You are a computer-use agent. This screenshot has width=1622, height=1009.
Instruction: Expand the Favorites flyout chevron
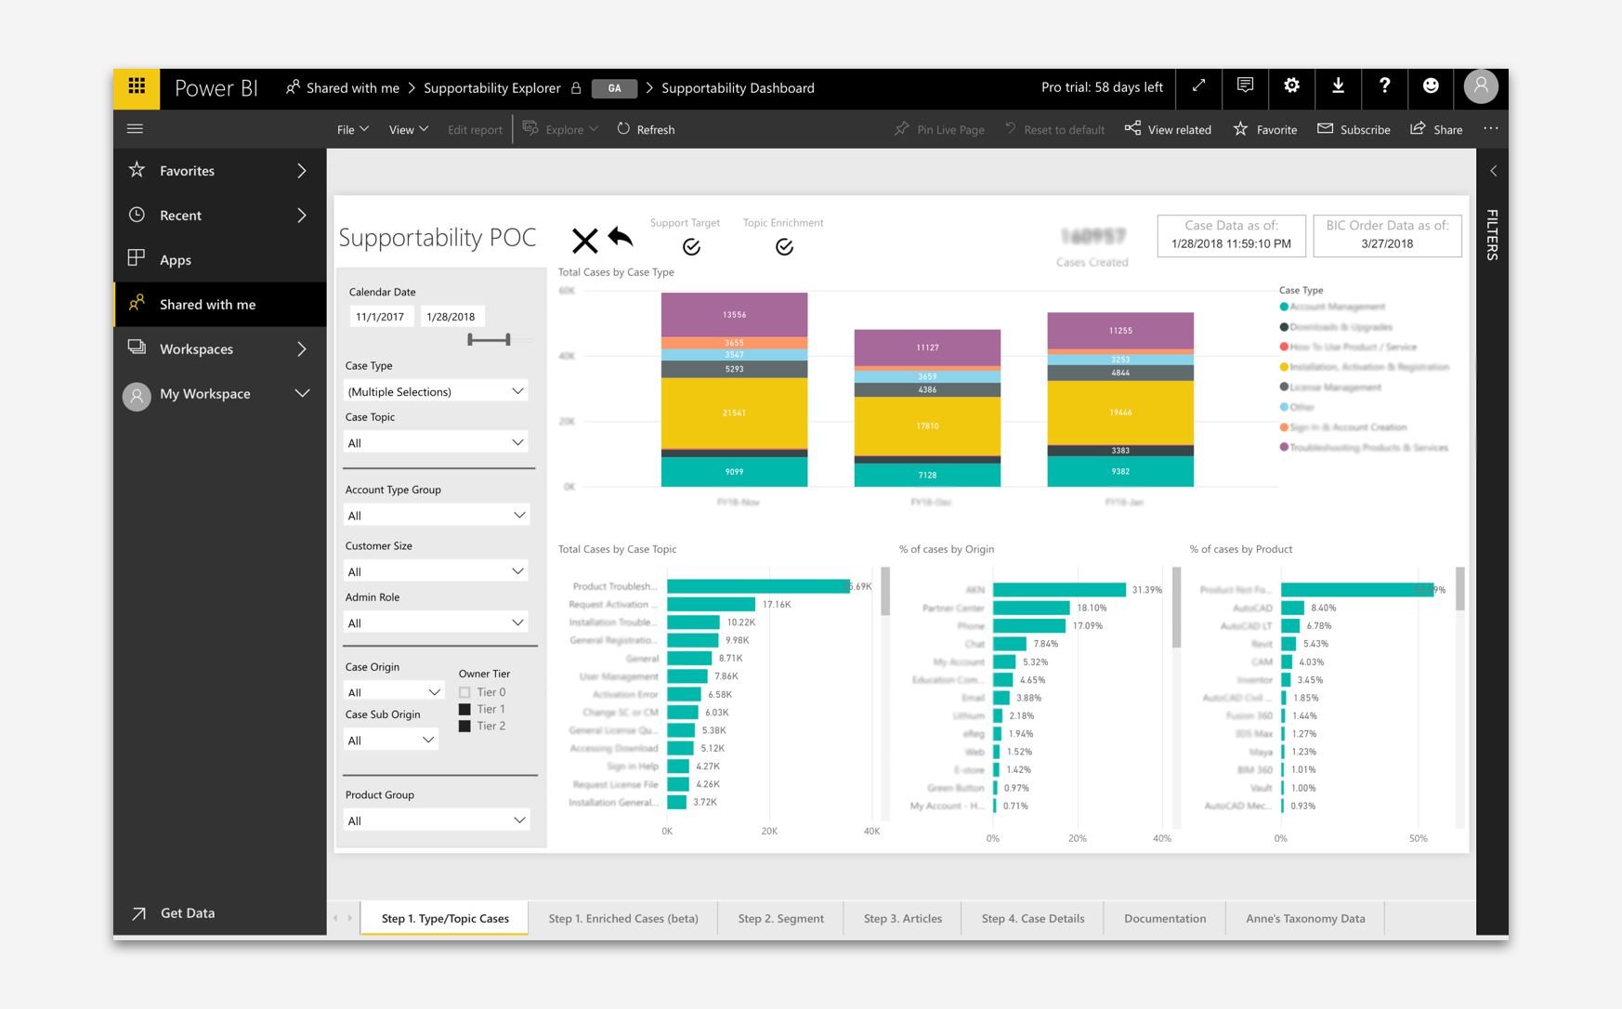click(x=302, y=170)
